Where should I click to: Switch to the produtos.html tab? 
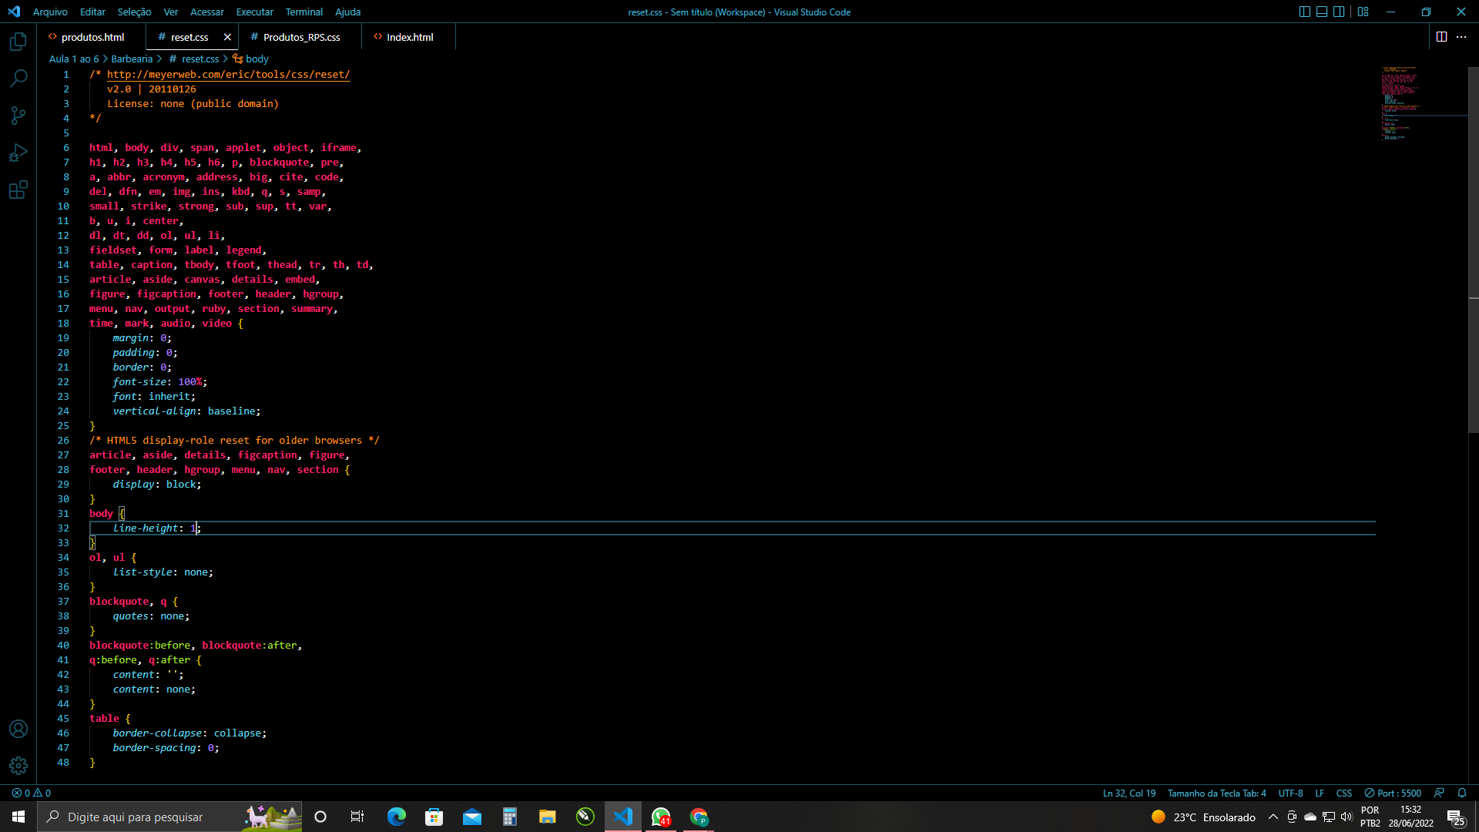click(x=92, y=37)
